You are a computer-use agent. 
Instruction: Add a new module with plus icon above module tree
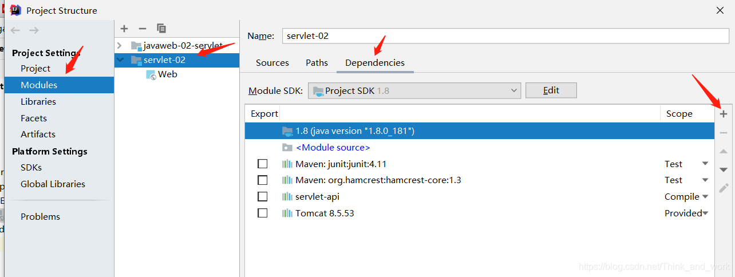coord(124,28)
